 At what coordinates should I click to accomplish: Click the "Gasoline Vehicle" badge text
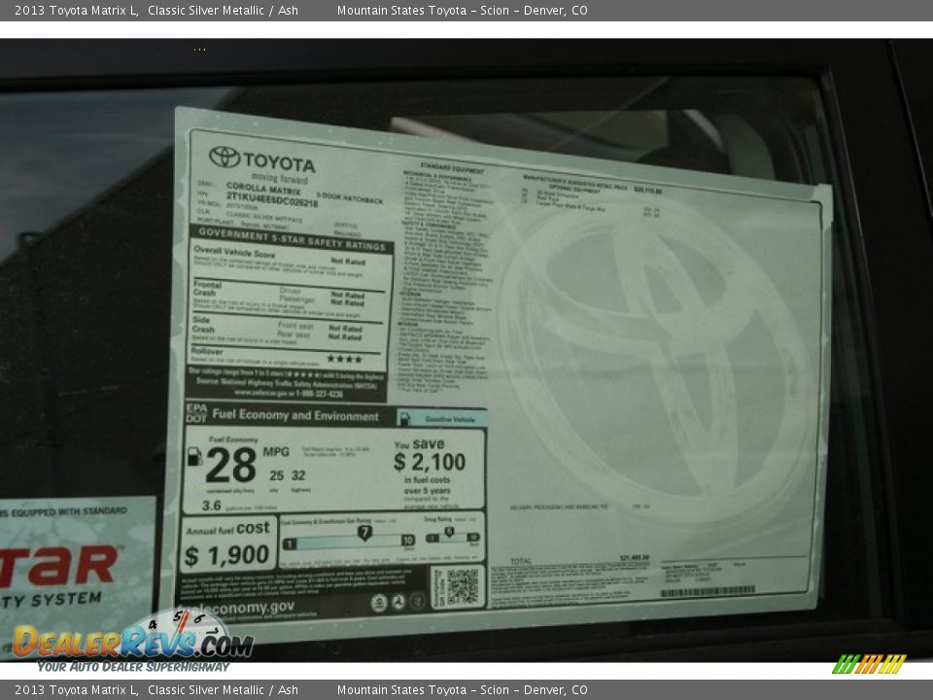point(450,419)
